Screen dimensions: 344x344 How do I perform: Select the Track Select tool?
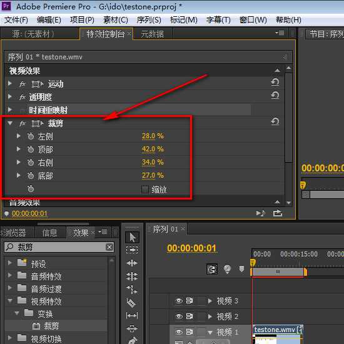(132, 250)
